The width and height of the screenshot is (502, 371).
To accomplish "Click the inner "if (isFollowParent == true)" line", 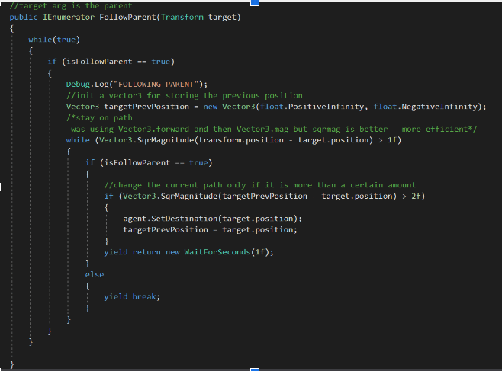I will [x=149, y=163].
